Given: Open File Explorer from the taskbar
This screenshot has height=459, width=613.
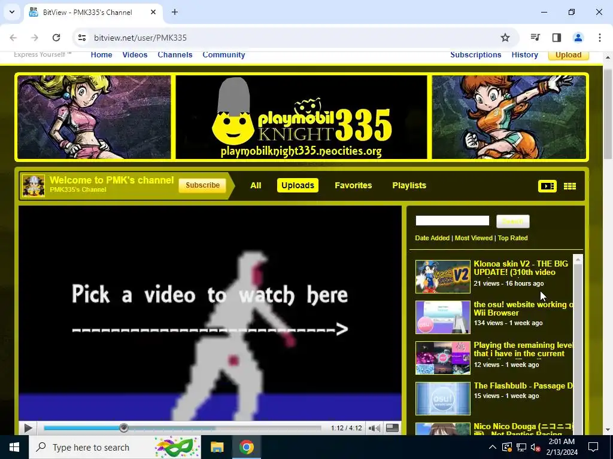Looking at the screenshot, I should [x=217, y=447].
